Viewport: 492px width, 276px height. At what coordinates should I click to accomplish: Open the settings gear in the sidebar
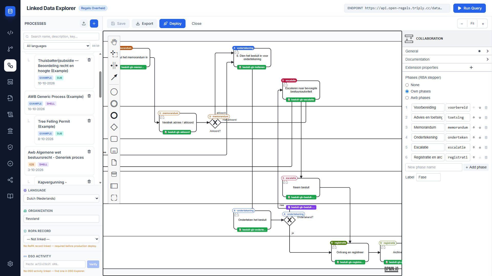[10, 264]
